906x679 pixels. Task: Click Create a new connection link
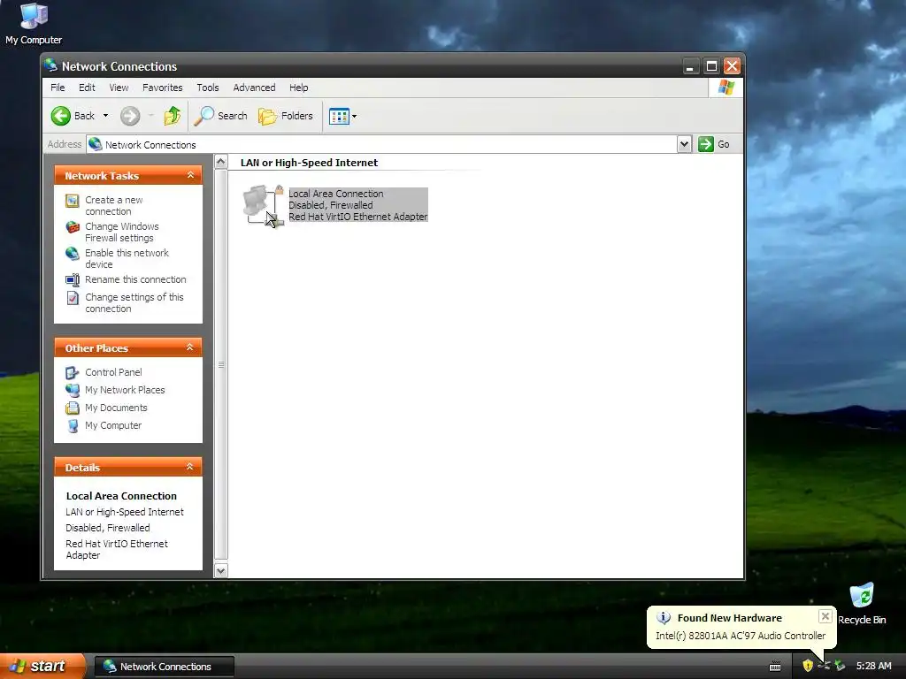[x=114, y=205]
